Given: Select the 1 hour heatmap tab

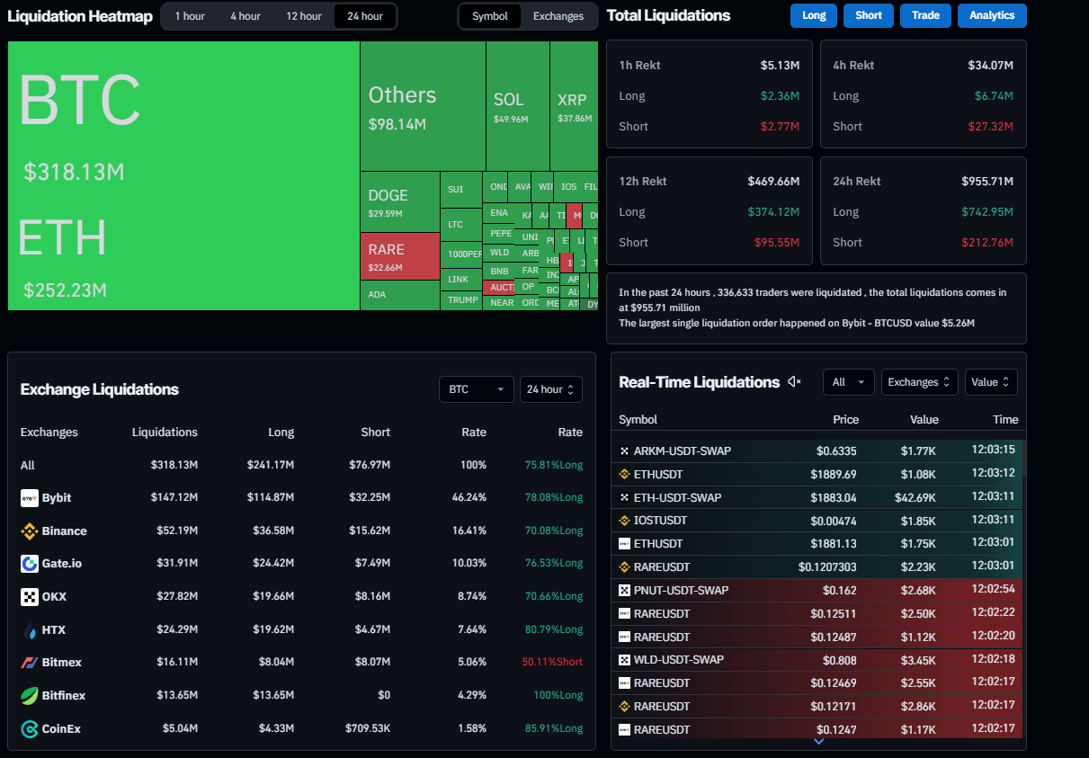Looking at the screenshot, I should pos(190,16).
